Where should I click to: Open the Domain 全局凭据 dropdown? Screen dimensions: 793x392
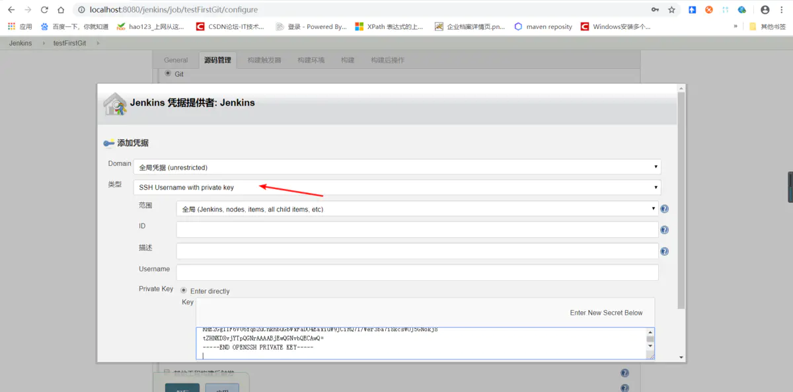tap(397, 167)
